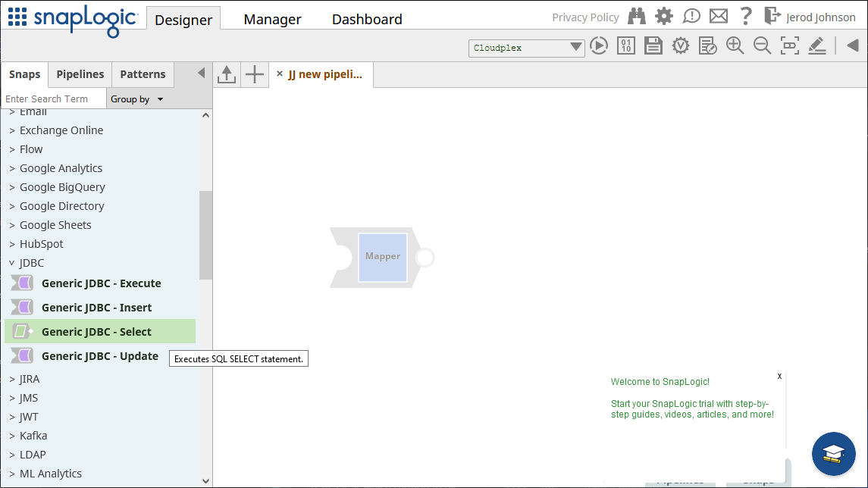Click the import pipeline upload icon

tap(227, 74)
